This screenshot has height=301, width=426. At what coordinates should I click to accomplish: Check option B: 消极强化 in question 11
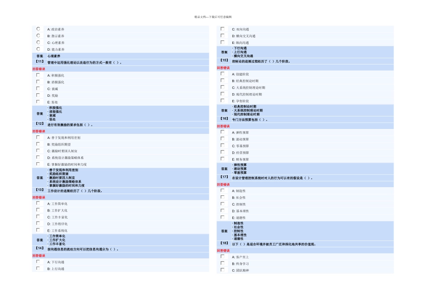coord(38,82)
